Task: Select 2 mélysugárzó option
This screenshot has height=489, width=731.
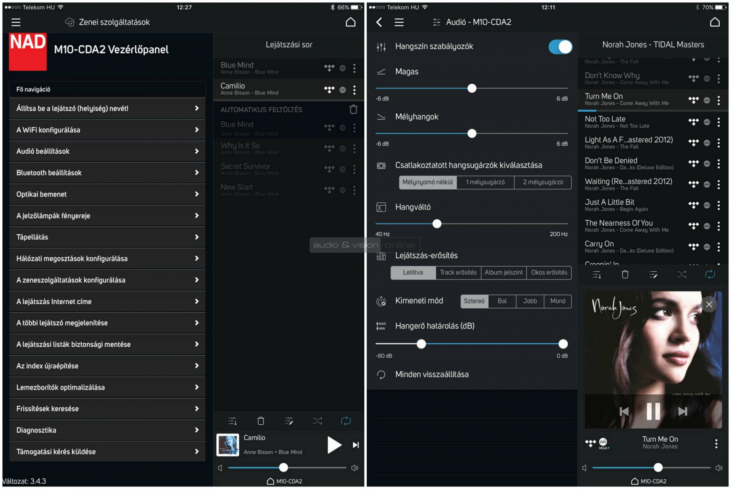Action: pyautogui.click(x=543, y=182)
